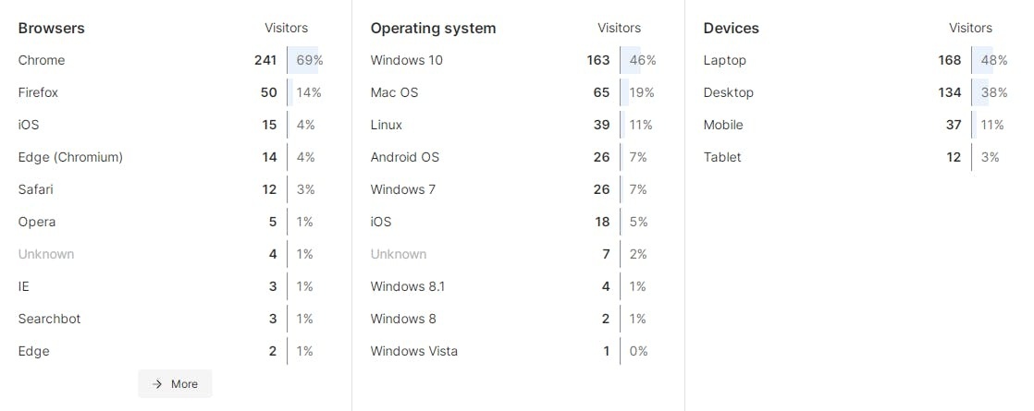Screen dimensions: 1034x411
Task: Open the Firefox browser entry
Action: pos(171,92)
